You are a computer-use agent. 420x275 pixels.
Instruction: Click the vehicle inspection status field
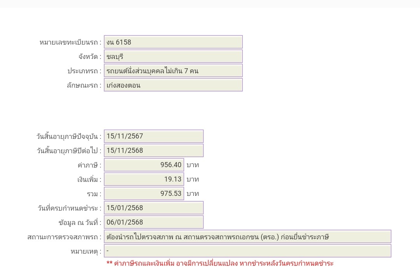pos(247,237)
